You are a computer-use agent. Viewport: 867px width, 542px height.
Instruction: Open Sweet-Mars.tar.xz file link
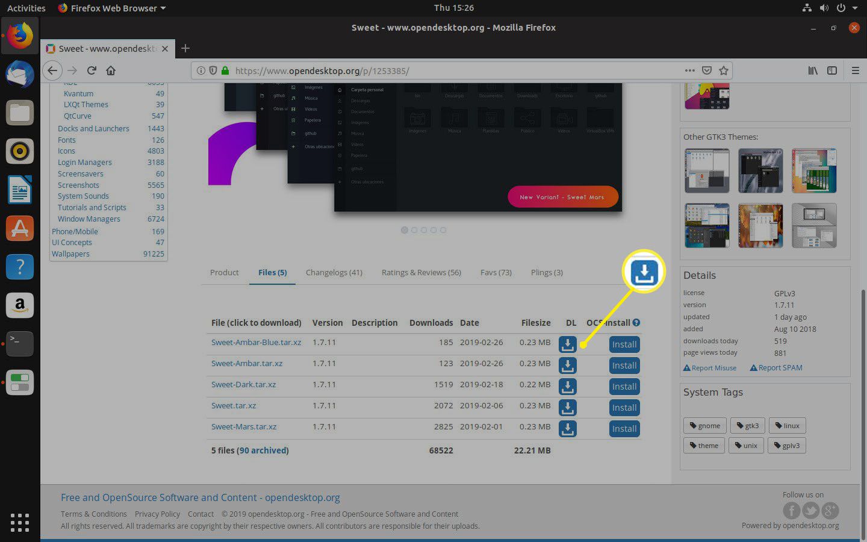244,426
